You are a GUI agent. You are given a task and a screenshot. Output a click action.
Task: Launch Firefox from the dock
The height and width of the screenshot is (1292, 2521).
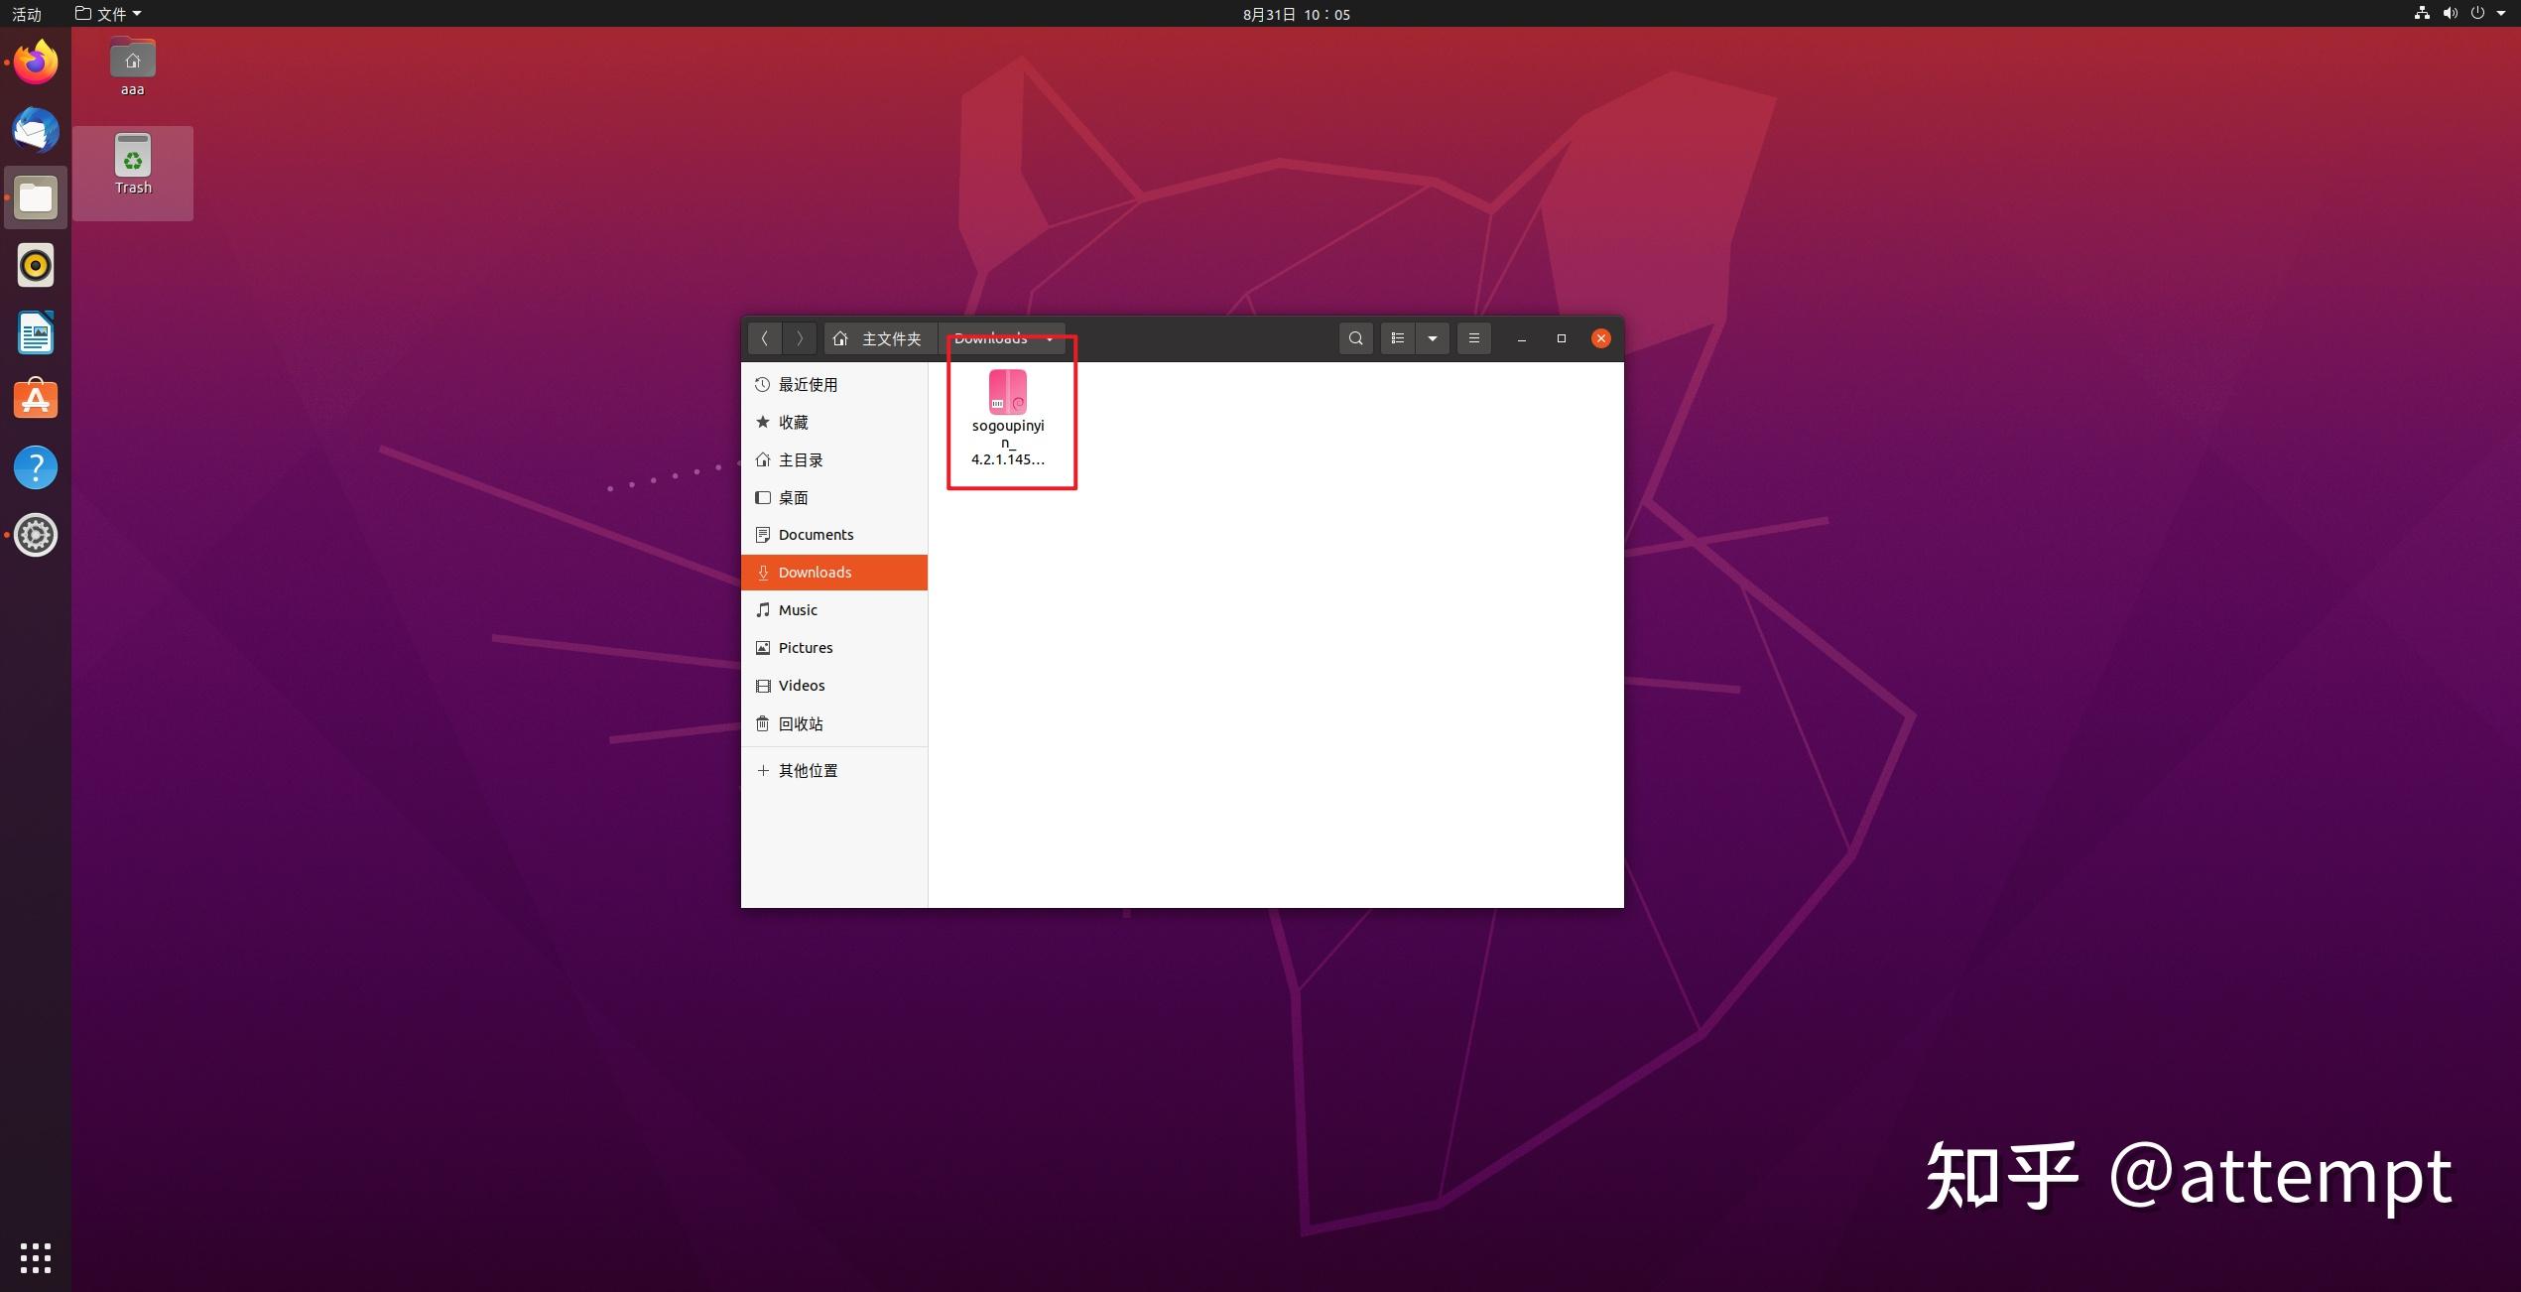coord(35,62)
